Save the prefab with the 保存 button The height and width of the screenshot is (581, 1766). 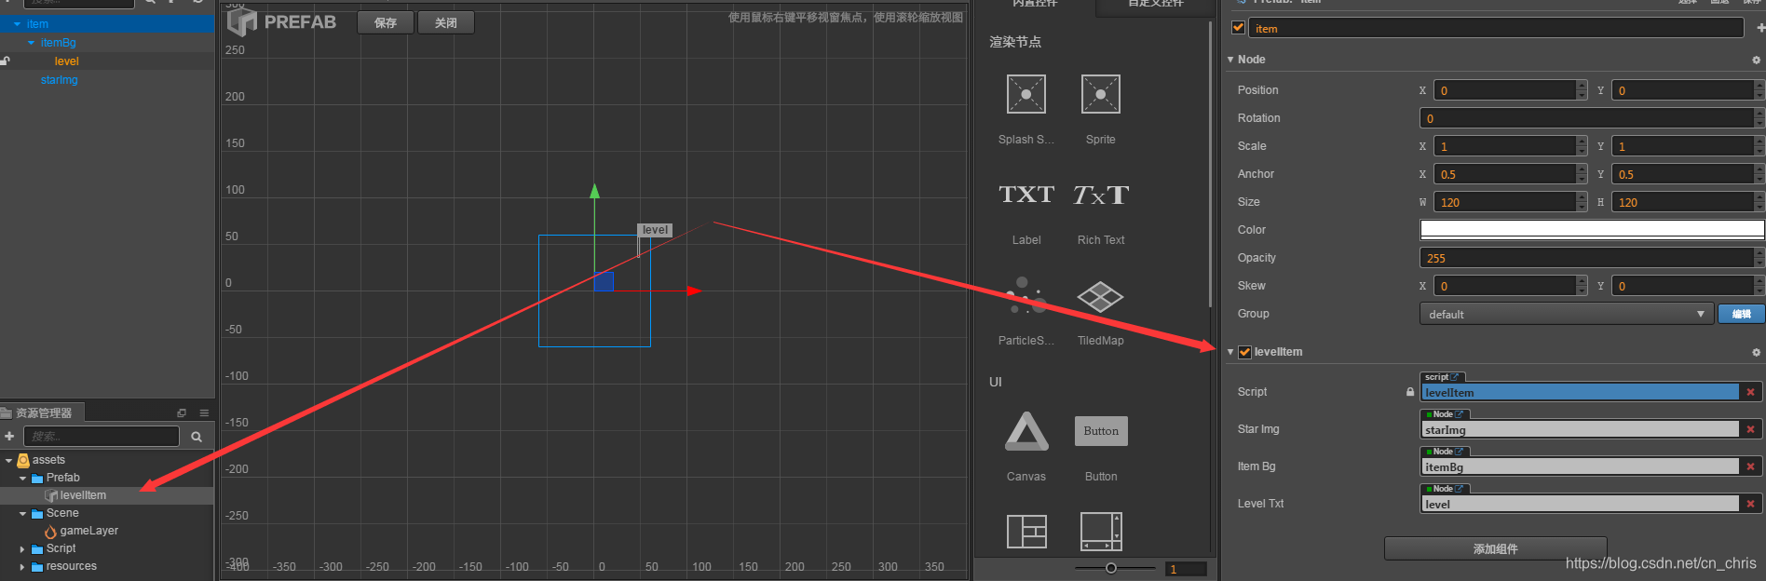point(386,22)
